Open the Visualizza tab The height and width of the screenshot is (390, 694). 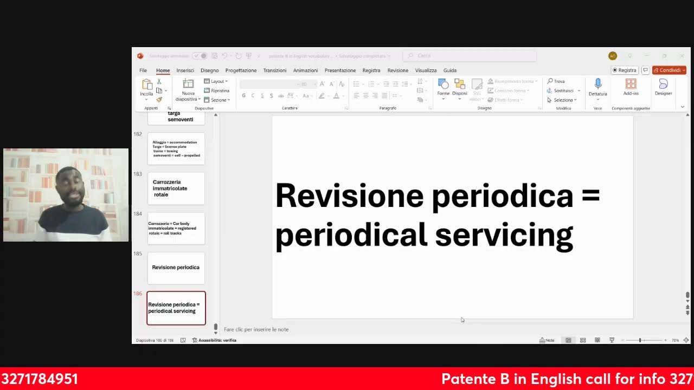(x=426, y=70)
